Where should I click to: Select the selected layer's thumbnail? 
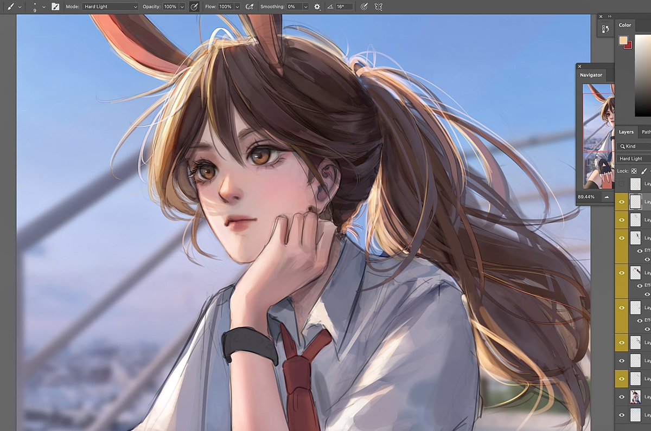635,202
